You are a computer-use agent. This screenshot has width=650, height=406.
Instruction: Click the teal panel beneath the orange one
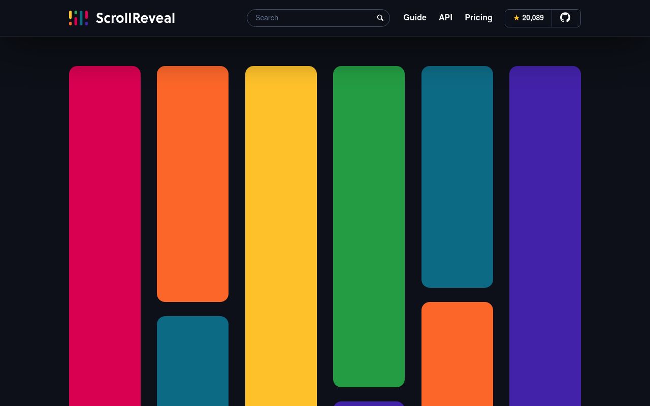pos(192,361)
